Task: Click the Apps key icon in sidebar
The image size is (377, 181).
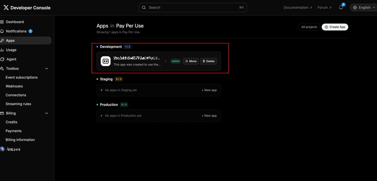Action: point(2,41)
